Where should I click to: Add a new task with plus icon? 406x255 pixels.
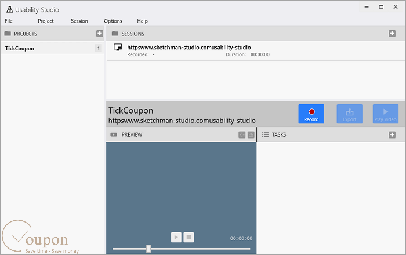coord(392,134)
